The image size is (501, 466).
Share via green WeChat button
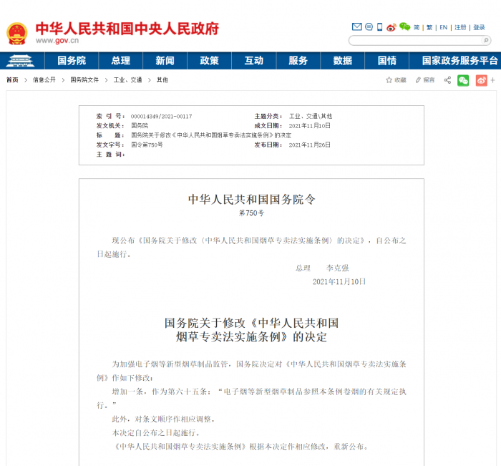463,80
